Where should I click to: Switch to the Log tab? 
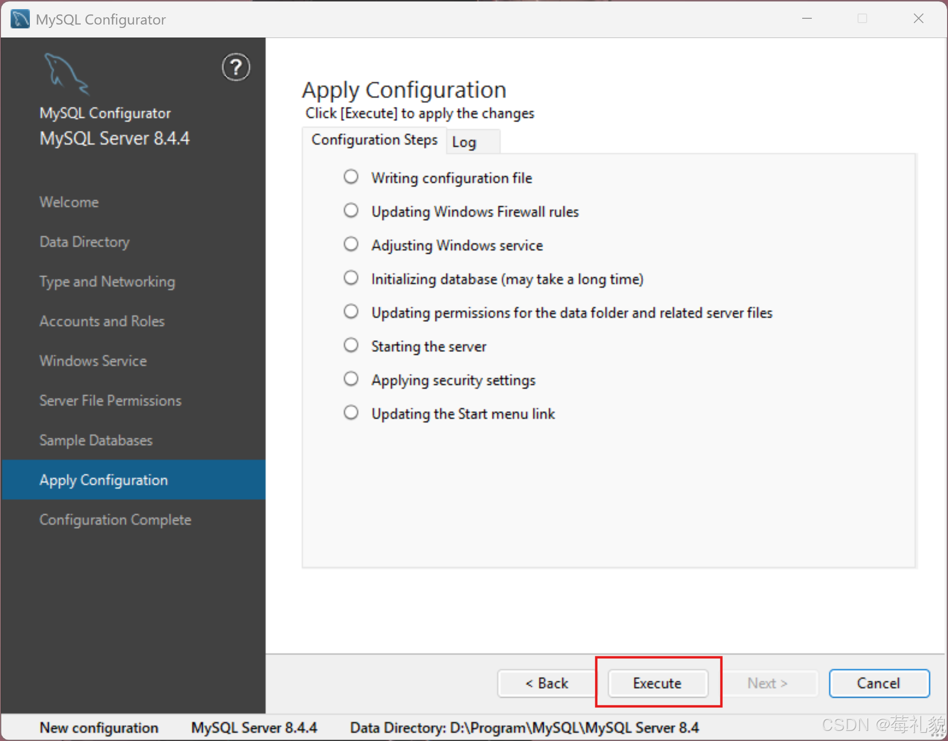tap(464, 142)
